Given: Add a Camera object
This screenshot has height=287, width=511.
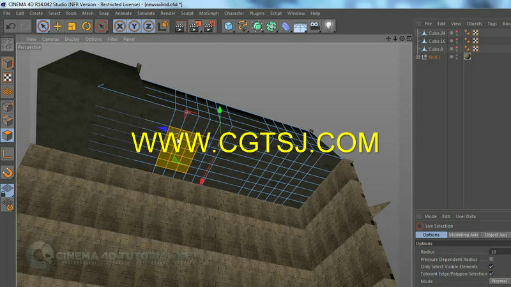Looking at the screenshot, I should point(315,26).
